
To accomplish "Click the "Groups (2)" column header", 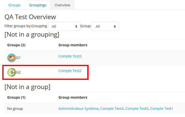I will click(x=16, y=45).
